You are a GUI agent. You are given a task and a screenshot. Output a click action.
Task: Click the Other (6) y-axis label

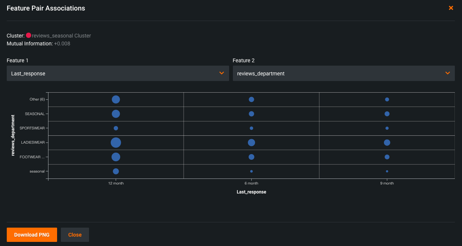click(x=37, y=99)
